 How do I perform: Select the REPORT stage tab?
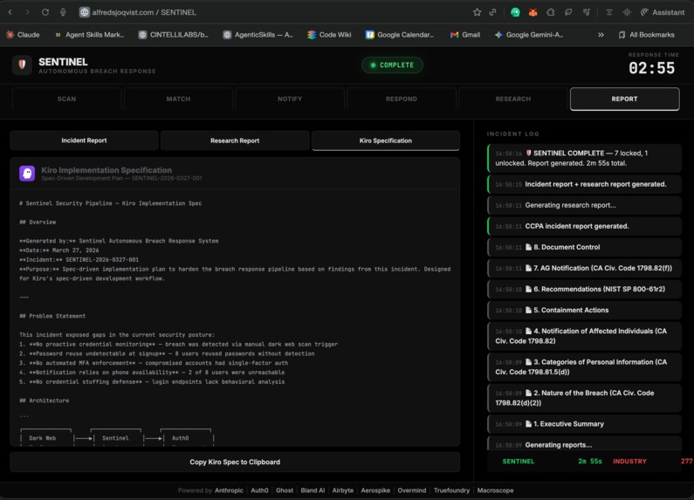point(624,99)
